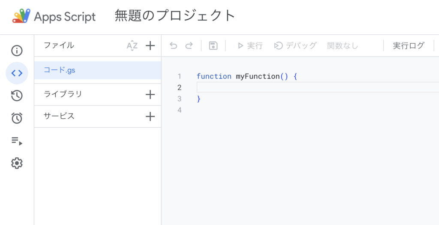Add a service using サービス plus icon

(150, 117)
